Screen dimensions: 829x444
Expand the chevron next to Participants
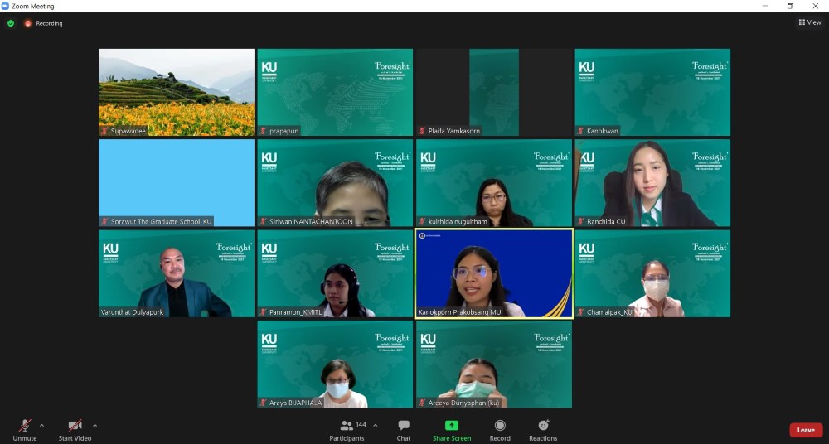click(376, 426)
